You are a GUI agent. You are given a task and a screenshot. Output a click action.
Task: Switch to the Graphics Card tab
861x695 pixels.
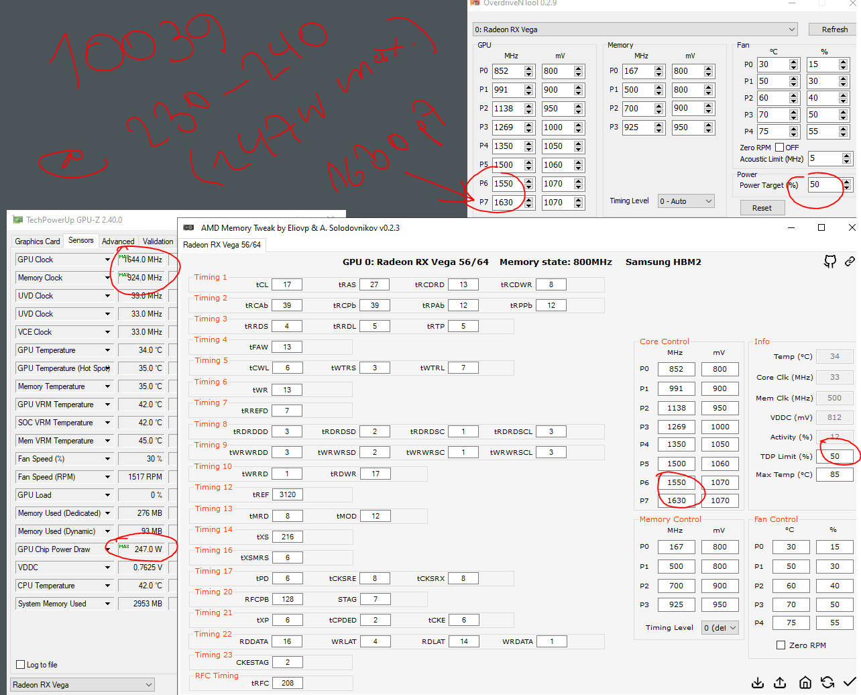38,241
